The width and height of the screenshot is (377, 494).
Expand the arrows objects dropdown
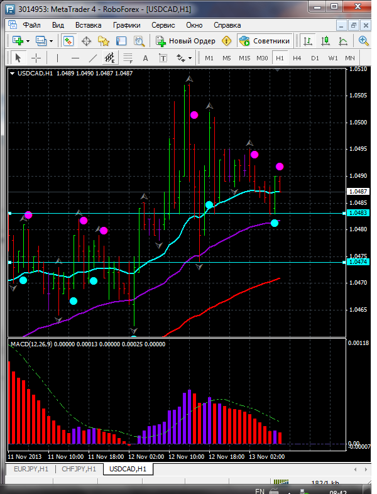coord(189,58)
